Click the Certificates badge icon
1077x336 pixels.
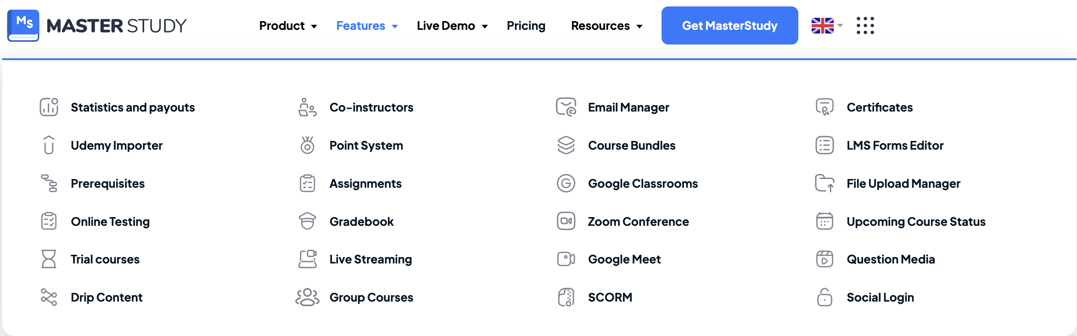(x=824, y=107)
